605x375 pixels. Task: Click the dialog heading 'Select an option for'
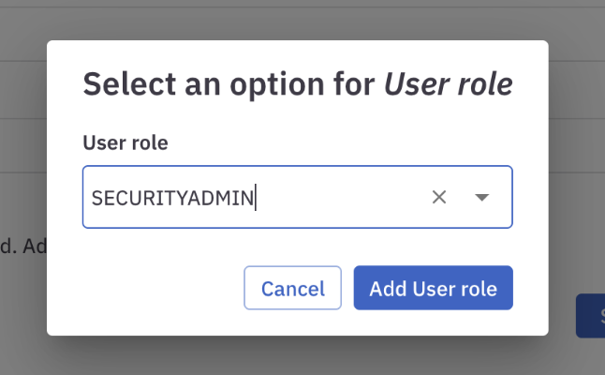pos(229,84)
